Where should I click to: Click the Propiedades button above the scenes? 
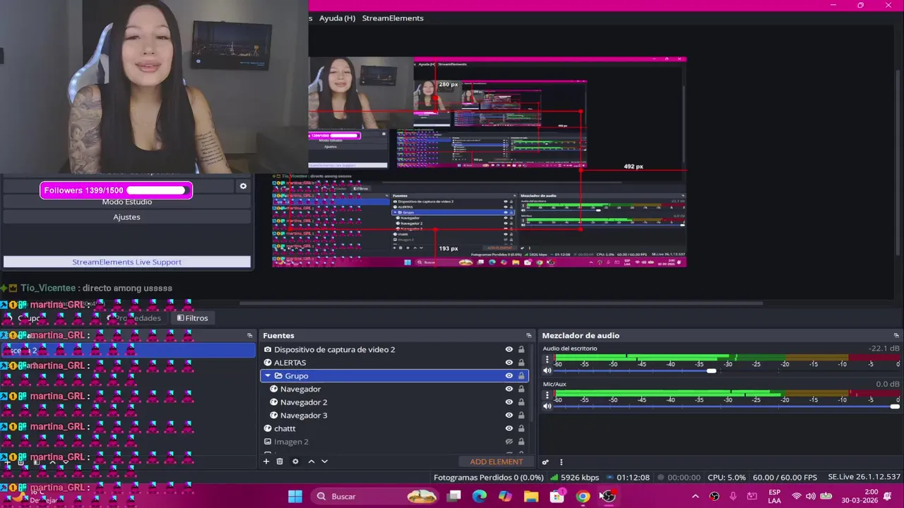point(134,318)
